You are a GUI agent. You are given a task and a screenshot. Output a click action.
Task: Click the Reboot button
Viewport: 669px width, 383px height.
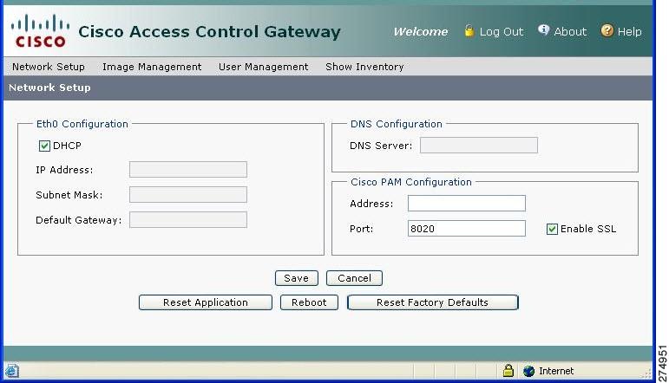click(x=309, y=302)
